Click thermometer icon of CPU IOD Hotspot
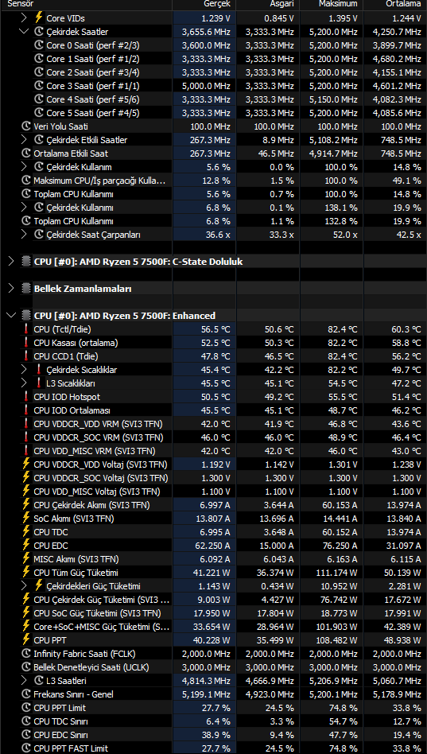This screenshot has height=754, width=427. (26, 397)
